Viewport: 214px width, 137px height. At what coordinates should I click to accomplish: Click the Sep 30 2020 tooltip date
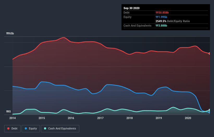tap(131, 8)
